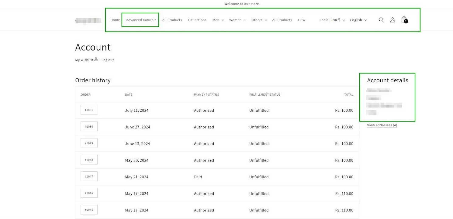Expand the Others dropdown menu
Screen dimensions: 453x219
coord(259,20)
